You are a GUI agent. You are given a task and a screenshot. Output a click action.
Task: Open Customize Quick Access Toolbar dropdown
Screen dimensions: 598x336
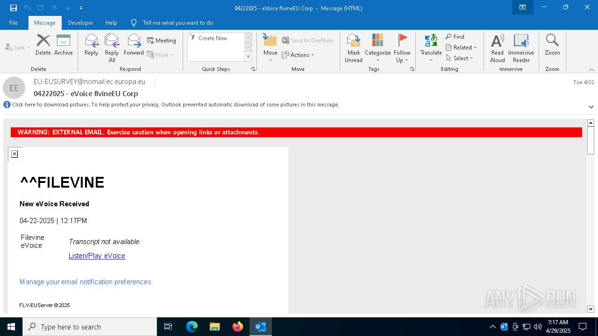pos(81,8)
